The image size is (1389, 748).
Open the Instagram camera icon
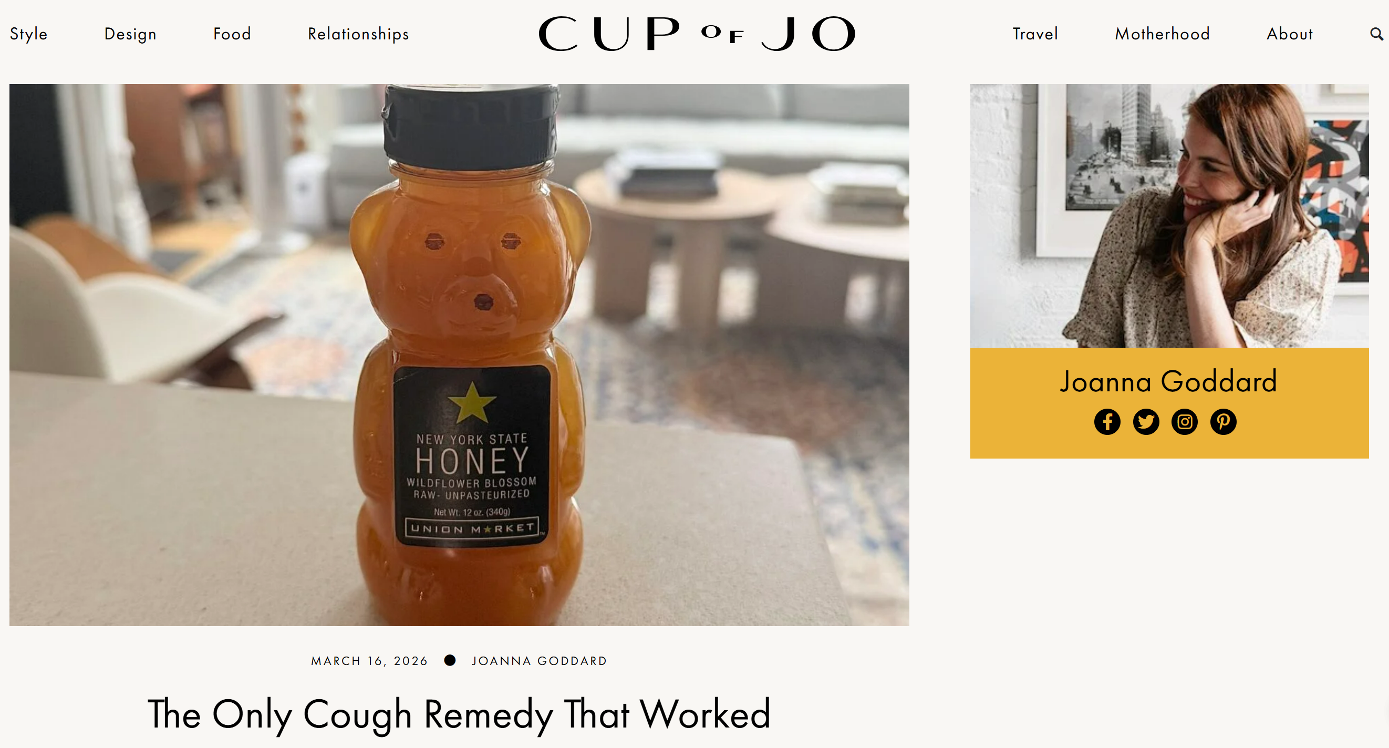tap(1184, 421)
